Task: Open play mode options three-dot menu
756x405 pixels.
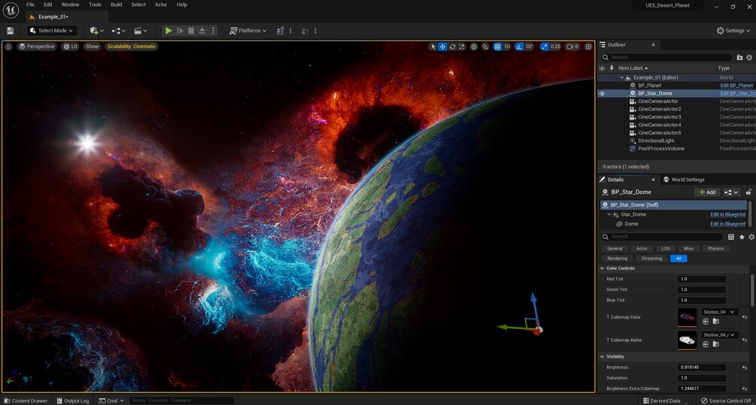Action: point(213,30)
